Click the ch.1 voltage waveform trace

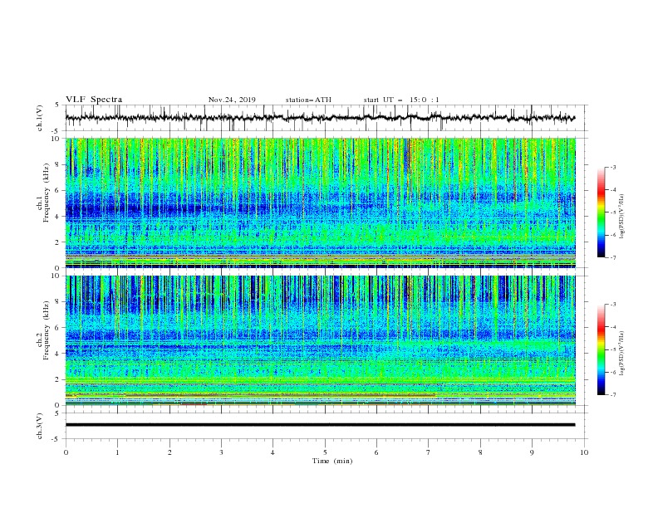point(321,118)
